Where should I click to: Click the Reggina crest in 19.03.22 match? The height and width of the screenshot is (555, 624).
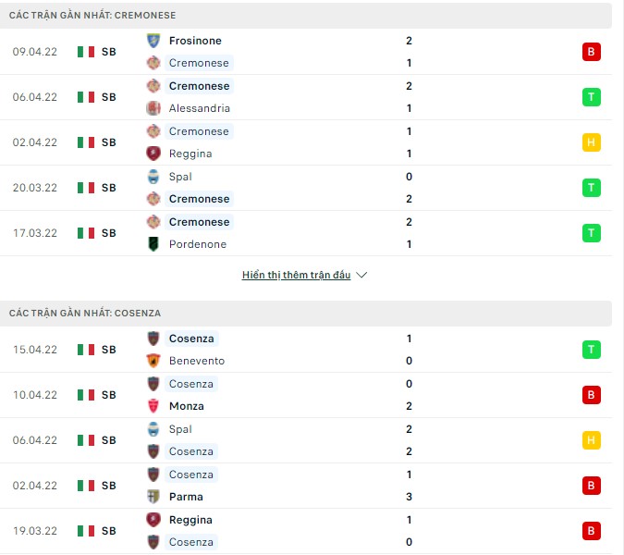(x=153, y=520)
